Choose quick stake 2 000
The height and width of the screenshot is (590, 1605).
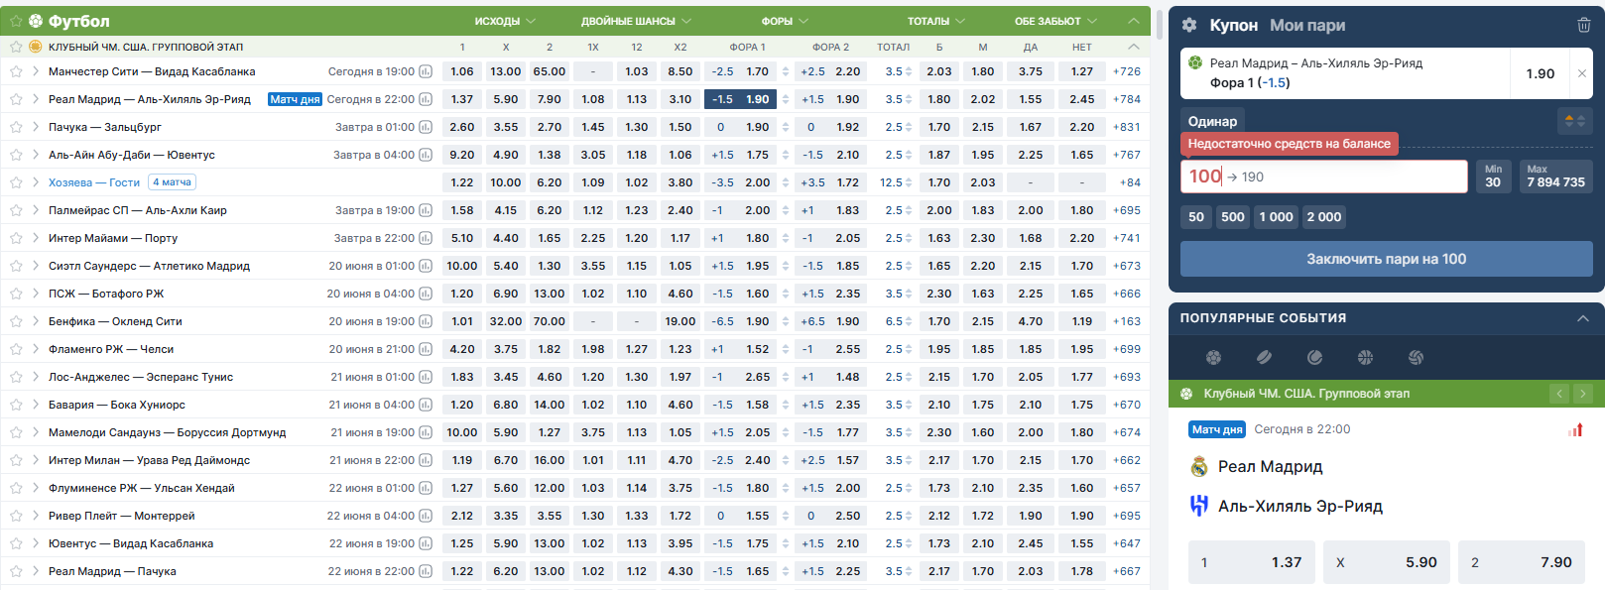pyautogui.click(x=1324, y=217)
